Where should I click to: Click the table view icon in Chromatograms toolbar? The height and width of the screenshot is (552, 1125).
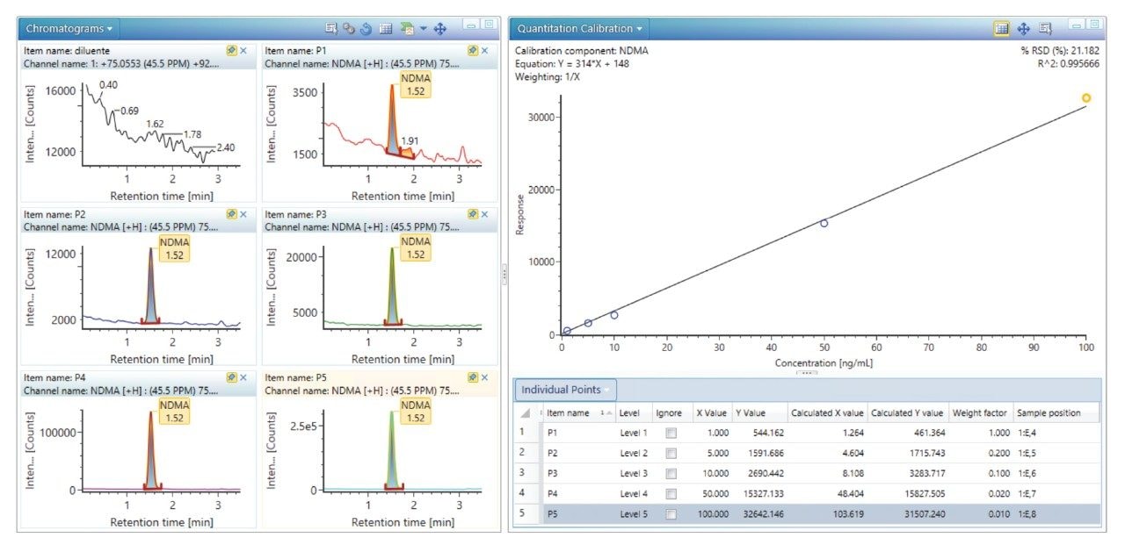coord(385,28)
